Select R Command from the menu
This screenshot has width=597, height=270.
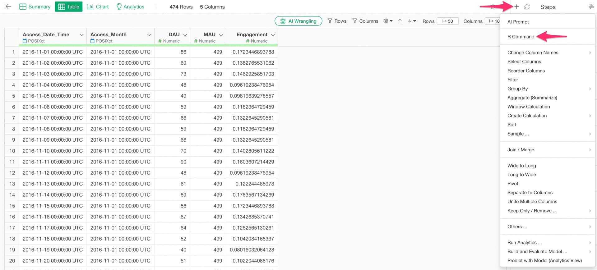(521, 37)
